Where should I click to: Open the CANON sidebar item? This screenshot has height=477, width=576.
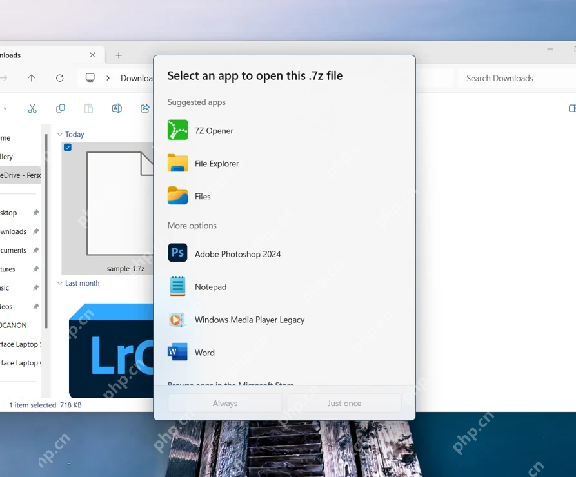pyautogui.click(x=14, y=326)
